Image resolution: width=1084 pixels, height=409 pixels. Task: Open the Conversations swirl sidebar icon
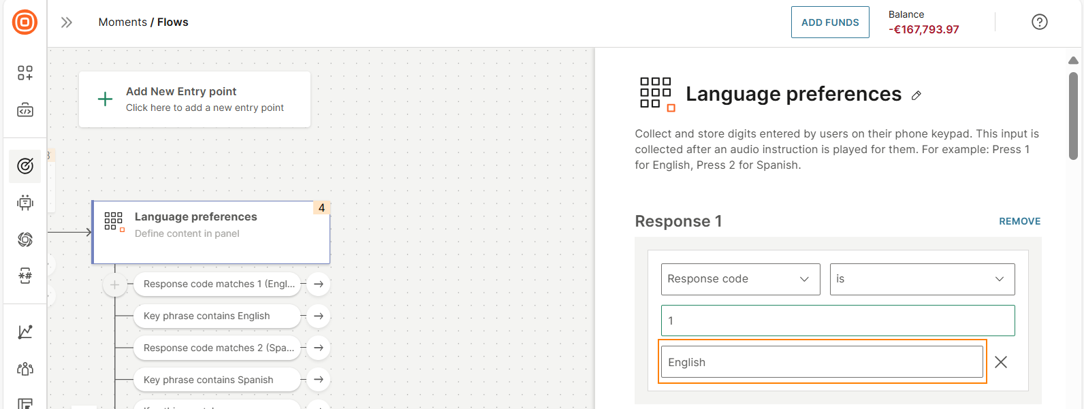pos(25,239)
